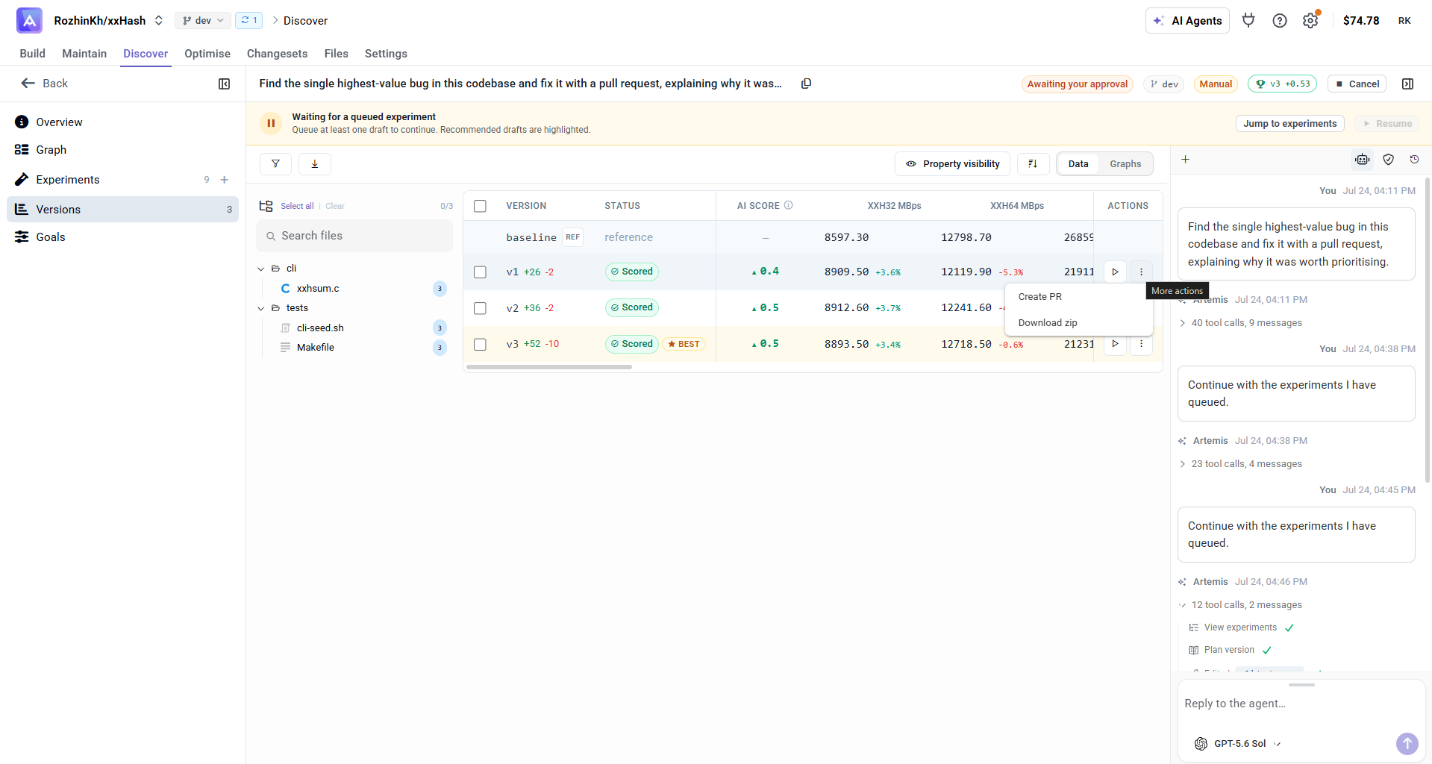Open the dev branch dropdown

203,21
